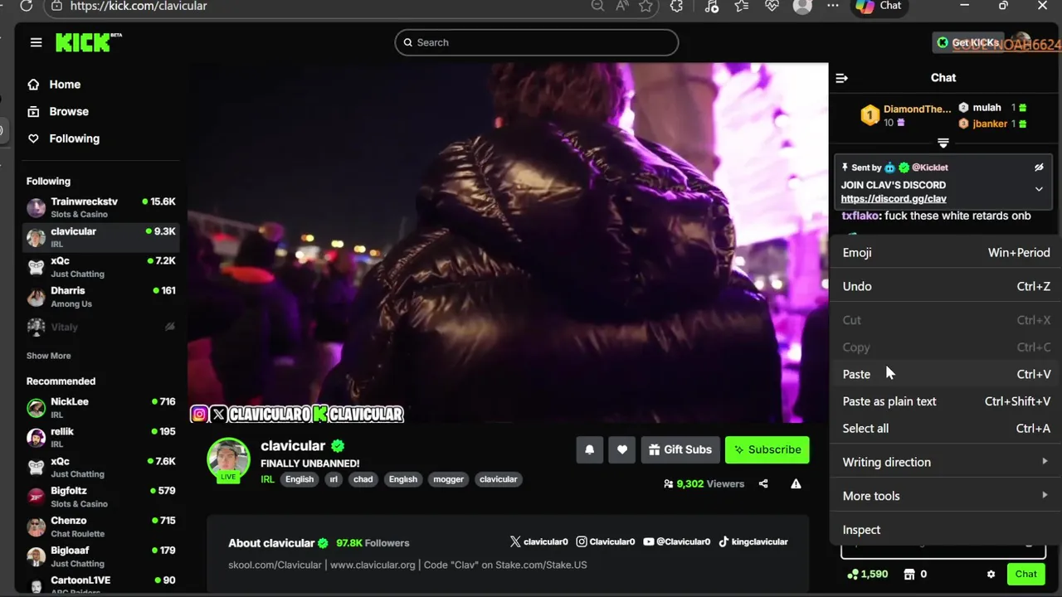This screenshot has width=1062, height=597.
Task: Choose Paste from context menu
Action: point(946,374)
